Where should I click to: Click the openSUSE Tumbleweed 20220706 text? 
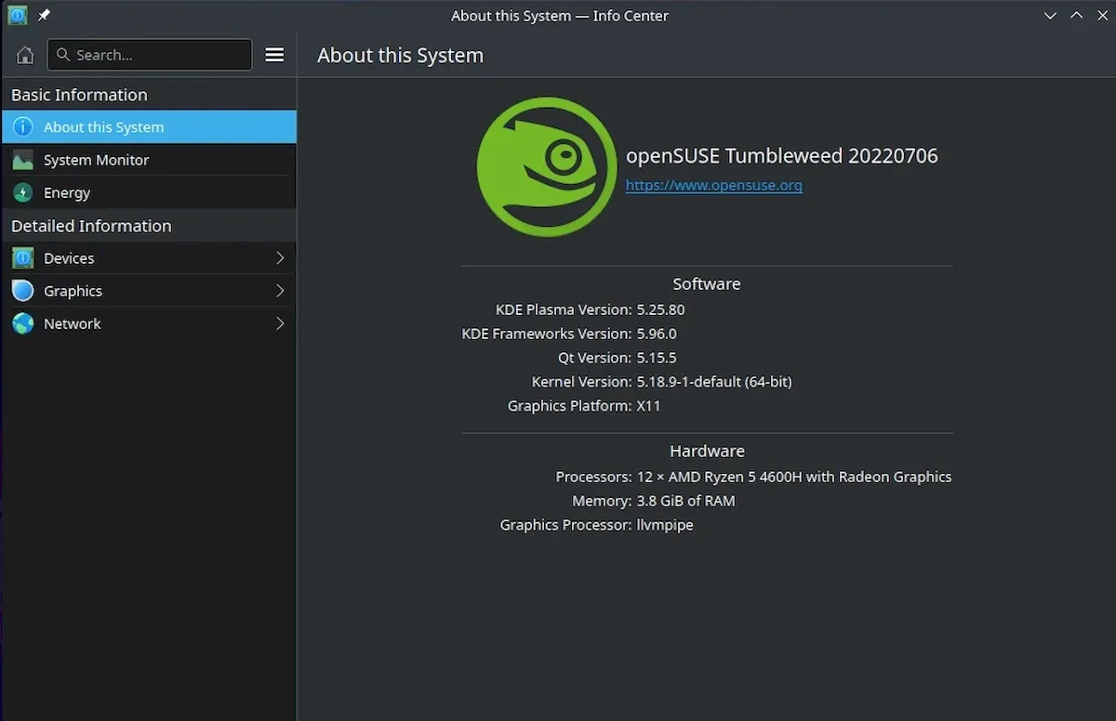(782, 156)
